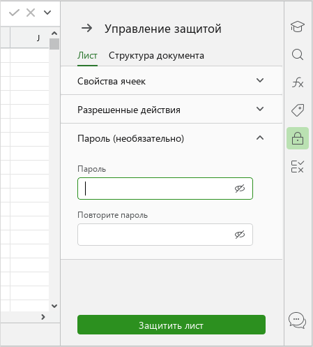Expand the formula bar chevron
The width and height of the screenshot is (313, 347).
pos(47,13)
